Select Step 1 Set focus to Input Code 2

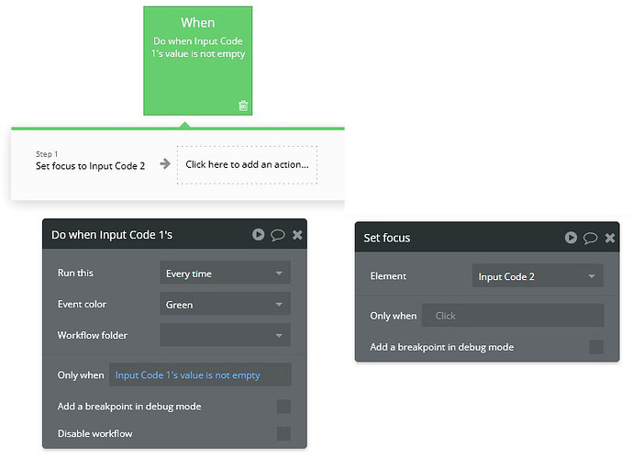(x=90, y=165)
